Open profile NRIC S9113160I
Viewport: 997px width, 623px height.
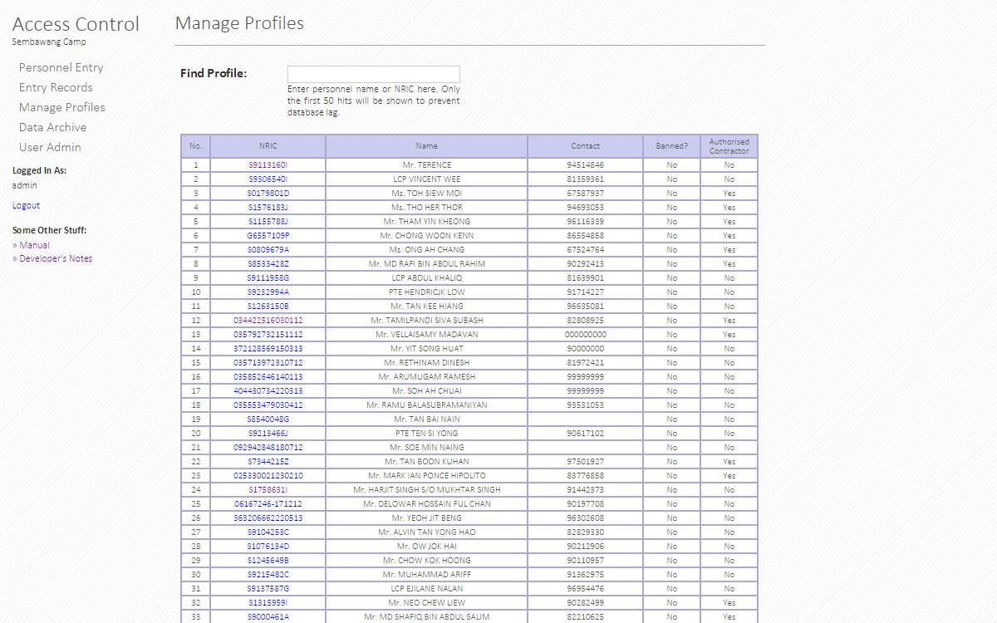click(x=268, y=165)
